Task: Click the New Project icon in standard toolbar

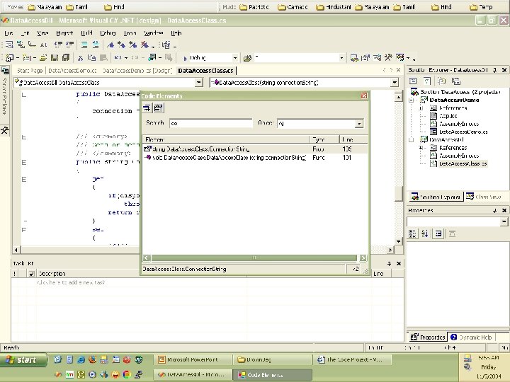Action: 9,58
